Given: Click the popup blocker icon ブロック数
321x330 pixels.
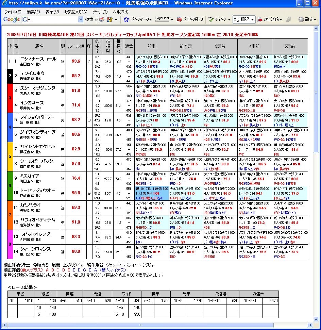Looking at the screenshot, I should point(180,20).
